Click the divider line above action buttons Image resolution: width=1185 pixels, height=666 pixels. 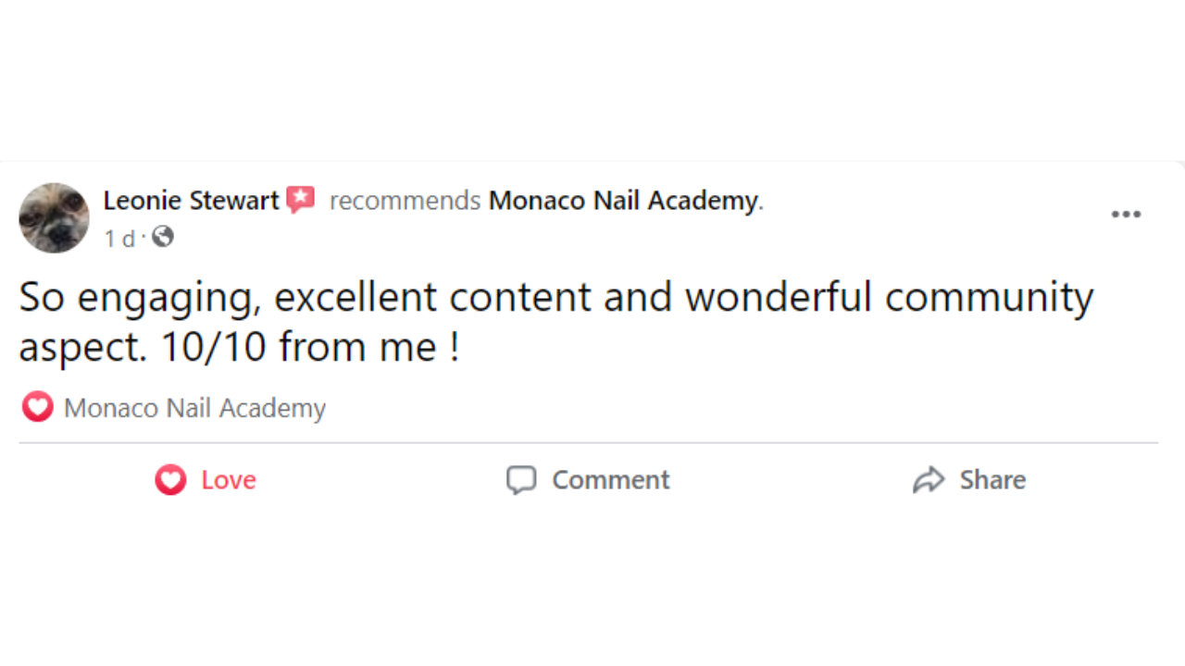pyautogui.click(x=588, y=443)
